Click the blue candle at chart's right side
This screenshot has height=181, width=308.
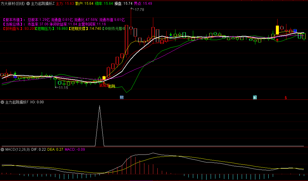pyautogui.click(x=295, y=31)
